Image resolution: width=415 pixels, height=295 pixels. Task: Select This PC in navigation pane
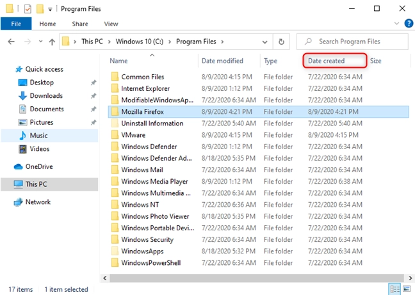tap(36, 184)
